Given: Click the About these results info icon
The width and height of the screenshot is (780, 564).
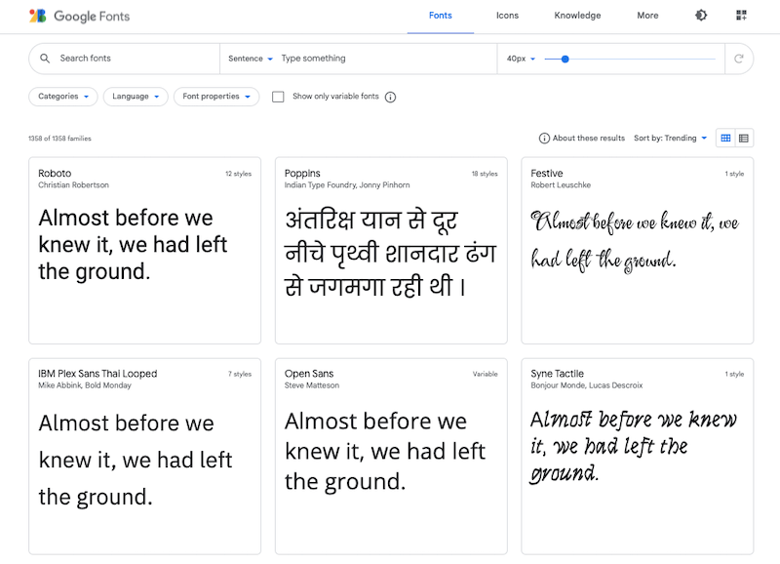Looking at the screenshot, I should (x=543, y=138).
